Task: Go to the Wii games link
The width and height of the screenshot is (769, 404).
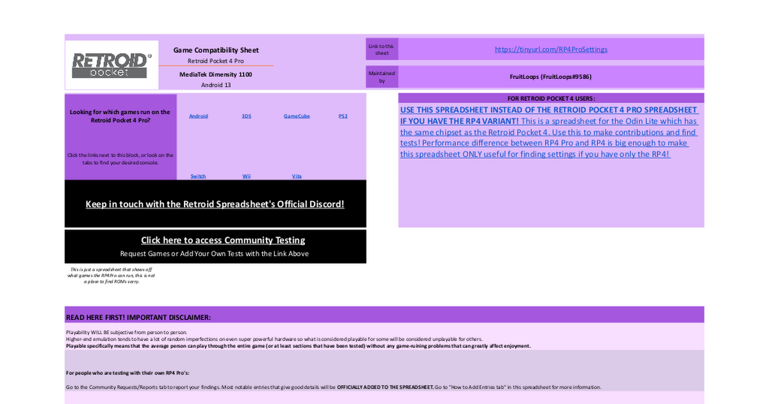Action: (247, 176)
